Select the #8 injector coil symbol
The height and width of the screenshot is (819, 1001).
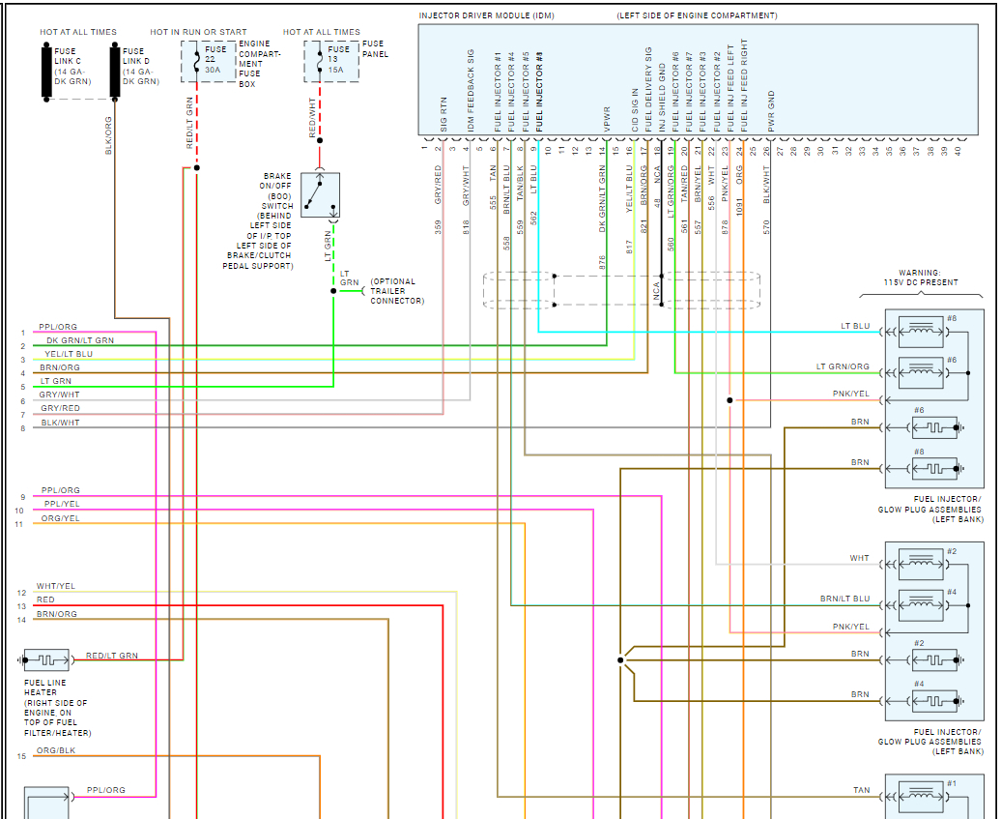click(921, 332)
